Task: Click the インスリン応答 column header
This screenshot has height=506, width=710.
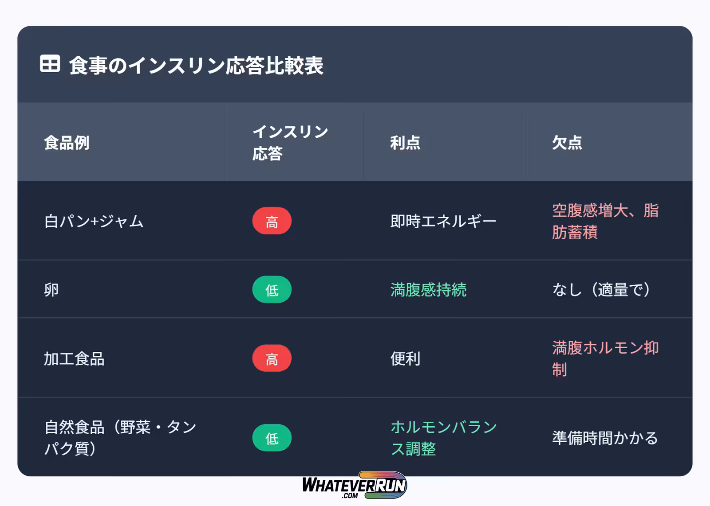Action: point(290,142)
